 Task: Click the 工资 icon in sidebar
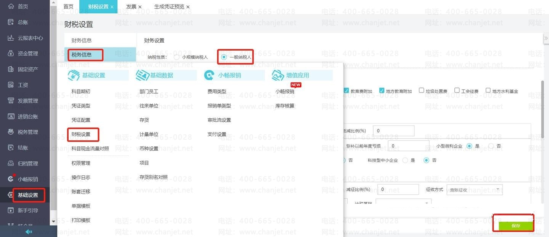click(x=11, y=85)
